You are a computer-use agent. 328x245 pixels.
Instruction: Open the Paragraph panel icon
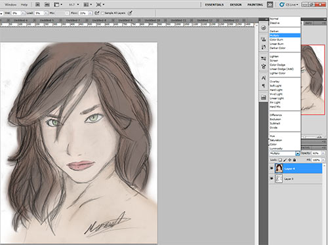(x=264, y=86)
